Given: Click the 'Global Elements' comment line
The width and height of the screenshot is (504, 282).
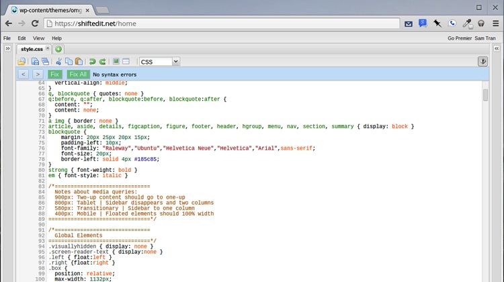Looking at the screenshot, I should click(79, 236).
